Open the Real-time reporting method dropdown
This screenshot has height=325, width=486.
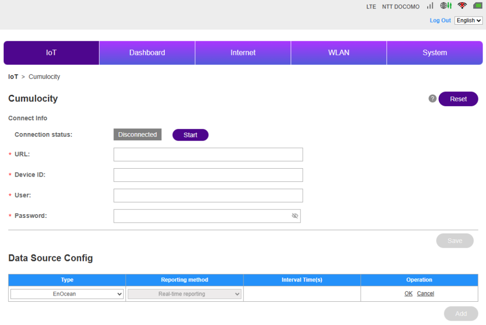(184, 294)
